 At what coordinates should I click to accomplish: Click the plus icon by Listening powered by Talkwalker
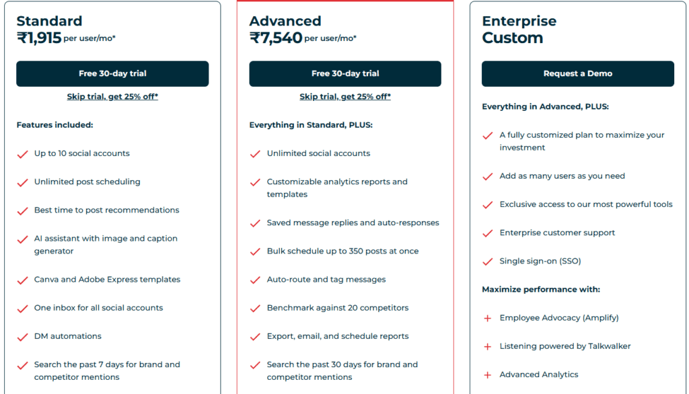pos(486,346)
